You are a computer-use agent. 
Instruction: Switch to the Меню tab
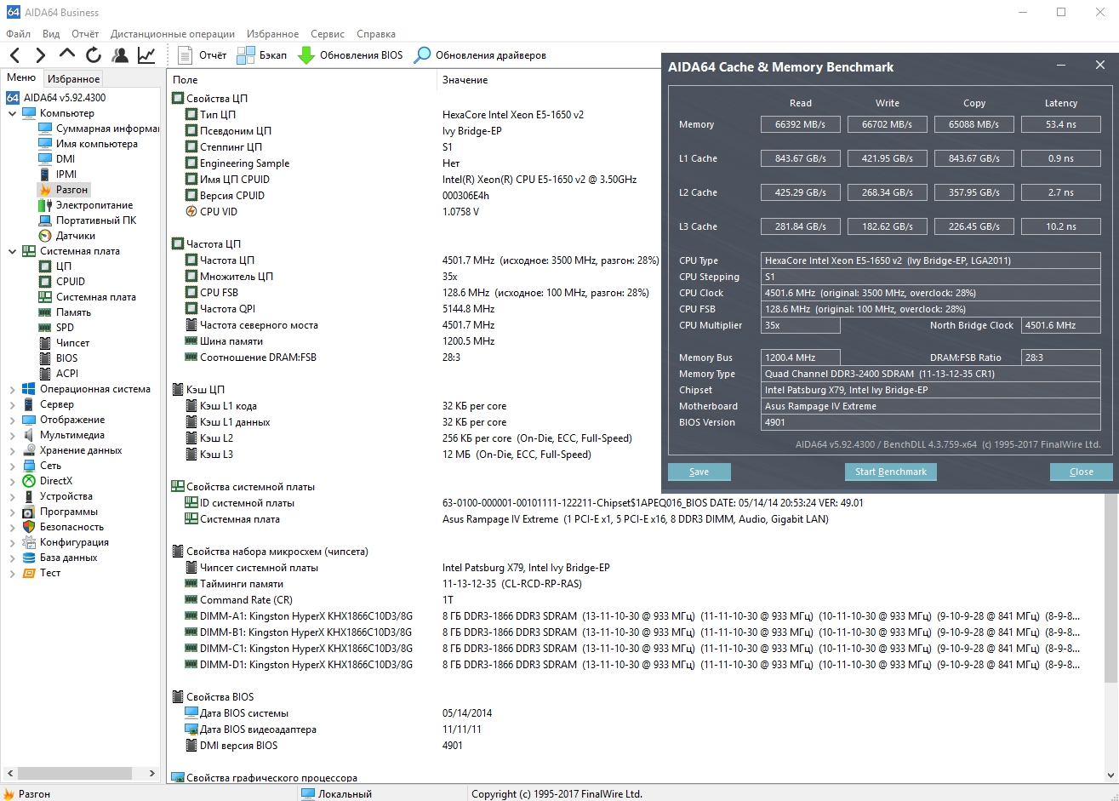pos(21,78)
